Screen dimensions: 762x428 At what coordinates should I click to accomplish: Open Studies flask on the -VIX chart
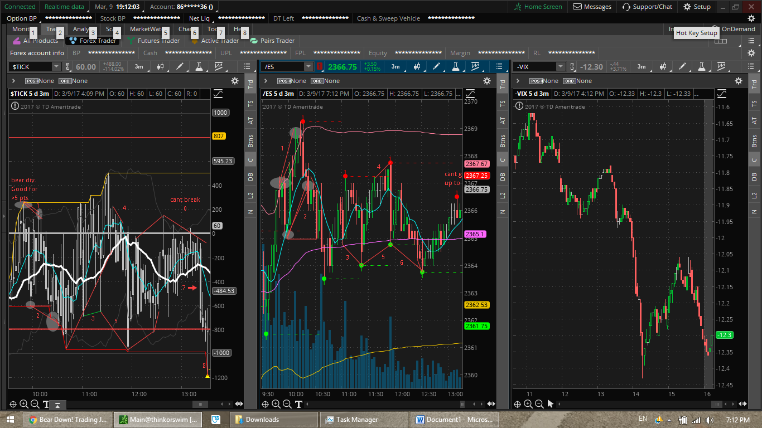coord(702,66)
